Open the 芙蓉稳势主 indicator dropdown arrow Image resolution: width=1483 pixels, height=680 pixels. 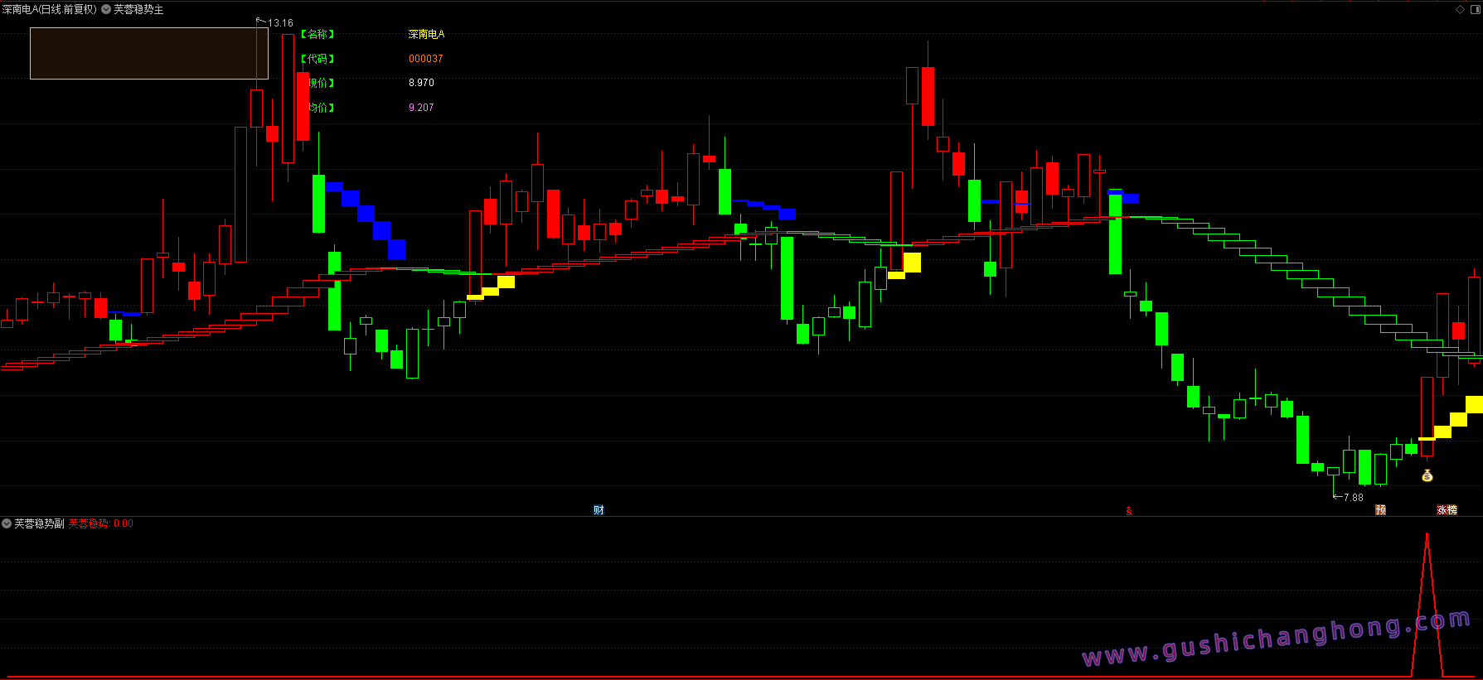(106, 9)
